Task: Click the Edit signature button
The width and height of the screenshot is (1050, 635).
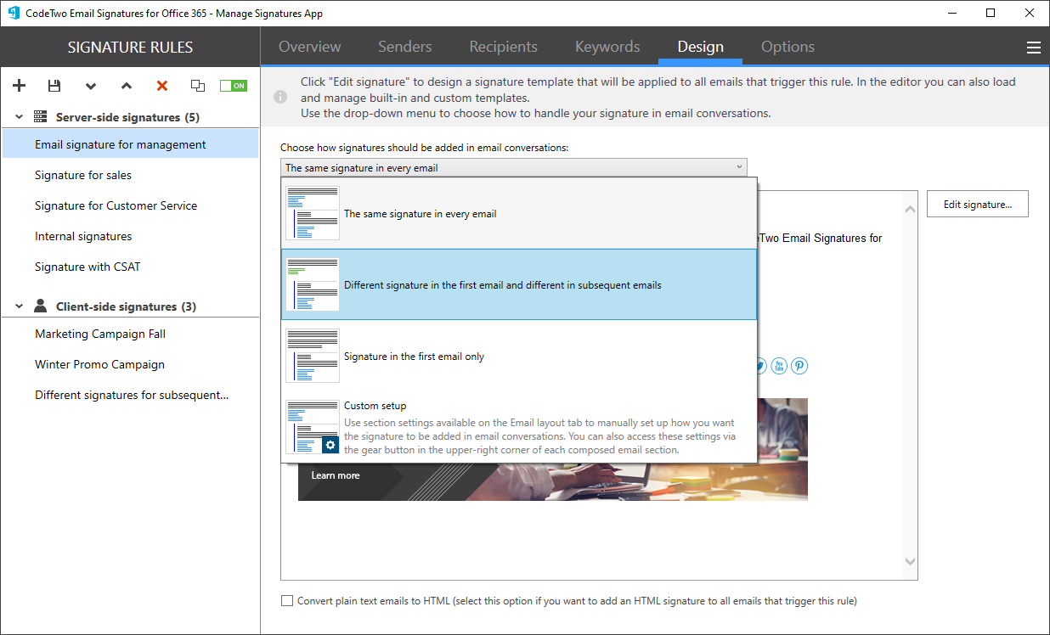Action: pos(977,203)
